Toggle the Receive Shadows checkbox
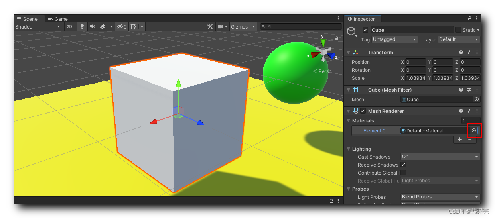495x218 pixels. (403, 165)
